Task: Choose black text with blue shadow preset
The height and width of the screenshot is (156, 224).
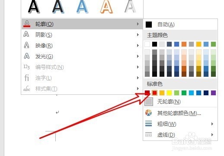Action: pos(58,7)
